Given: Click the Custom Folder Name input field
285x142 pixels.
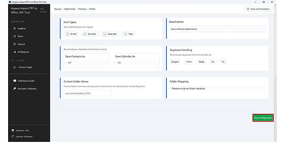Looking at the screenshot, I should coord(88,93).
